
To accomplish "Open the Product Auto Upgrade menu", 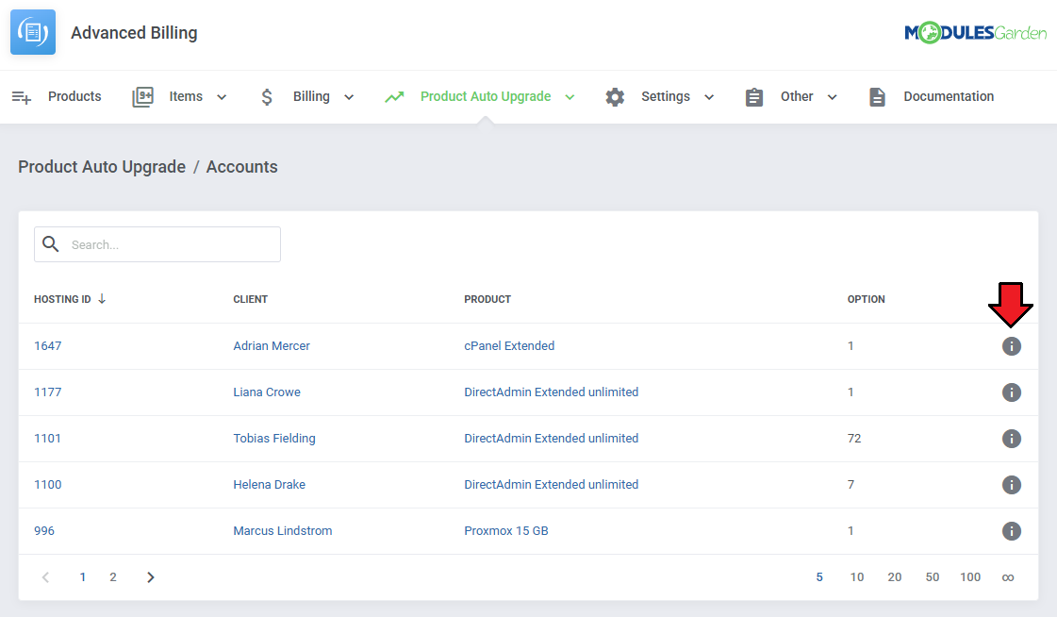I will [x=486, y=96].
